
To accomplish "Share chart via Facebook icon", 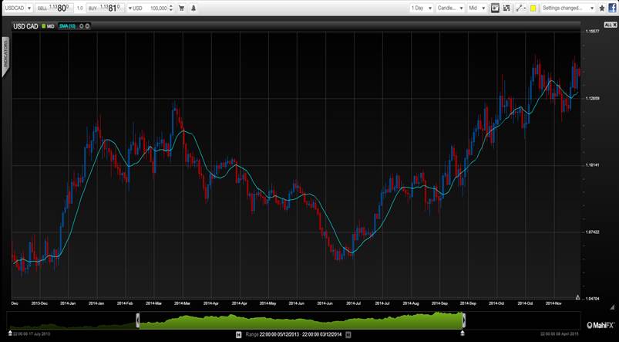I will [611, 8].
